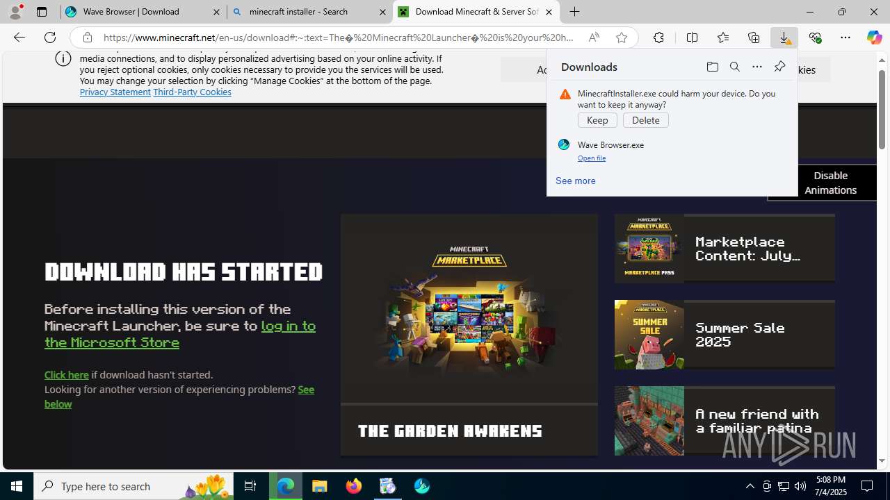Screen dimensions: 890x500
Task: Toggle the Downloads toolbar icon
Action: (784, 37)
